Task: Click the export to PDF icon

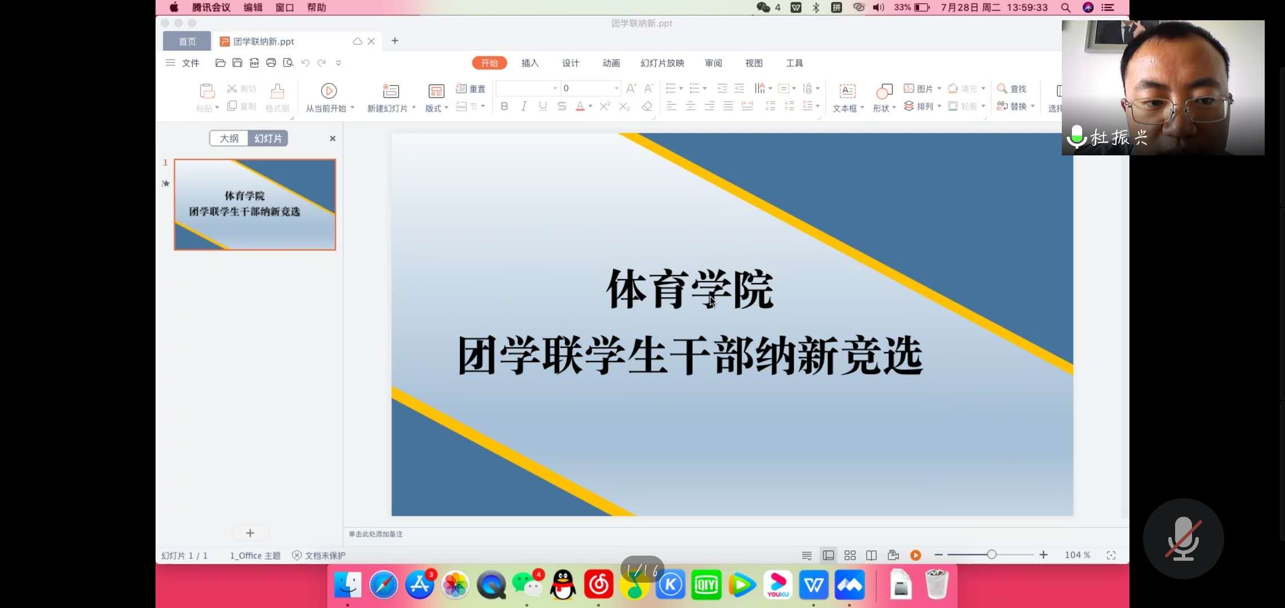Action: [x=254, y=63]
